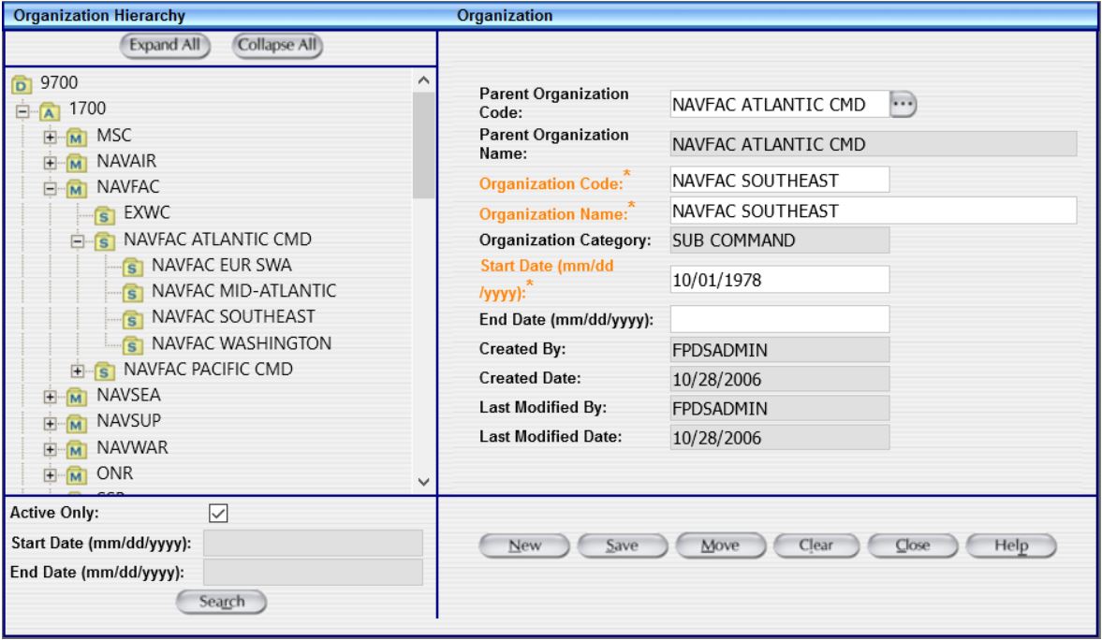Viewport: 1102px width, 640px height.
Task: Click the NAVFAC SOUTHEAST folder icon
Action: click(x=132, y=319)
